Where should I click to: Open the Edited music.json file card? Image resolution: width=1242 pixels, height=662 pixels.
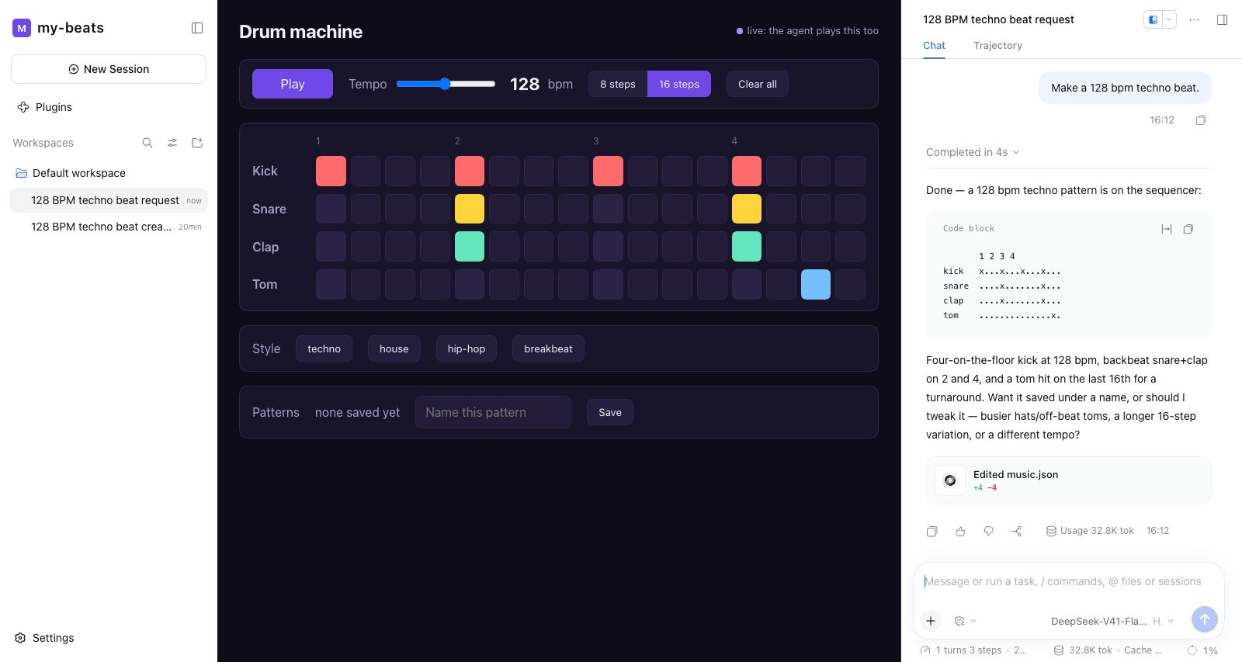pyautogui.click(x=1068, y=480)
